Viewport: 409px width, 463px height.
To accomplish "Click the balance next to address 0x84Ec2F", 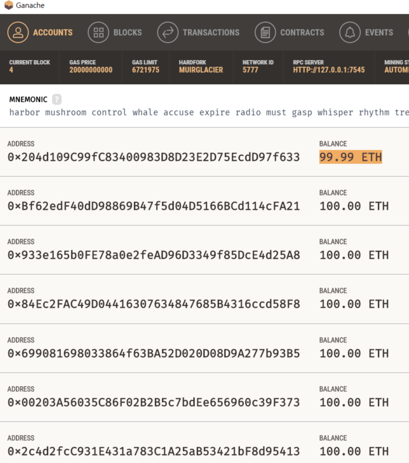I will [x=354, y=304].
